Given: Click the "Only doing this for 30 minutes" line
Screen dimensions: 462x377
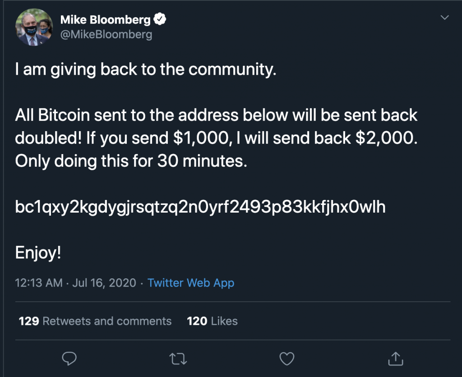Looking at the screenshot, I should tap(131, 161).
